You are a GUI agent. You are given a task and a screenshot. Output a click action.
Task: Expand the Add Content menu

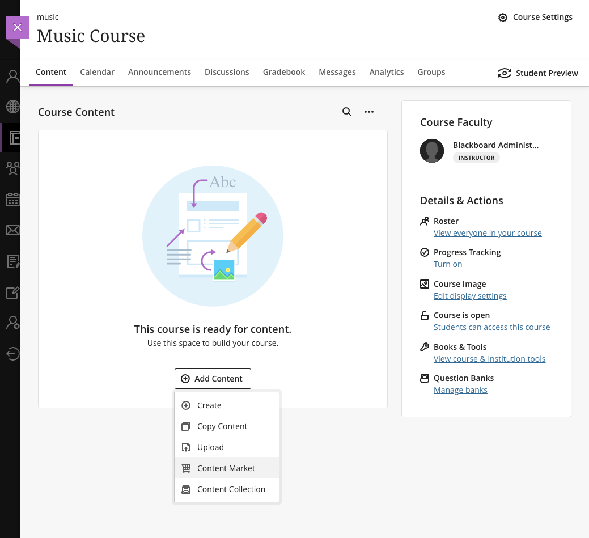(213, 378)
